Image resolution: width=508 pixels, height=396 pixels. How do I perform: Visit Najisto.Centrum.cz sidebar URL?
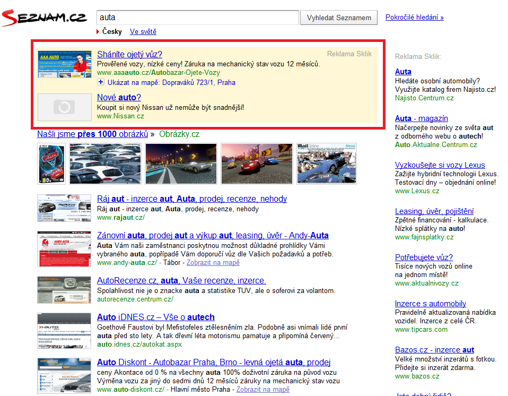click(x=424, y=98)
